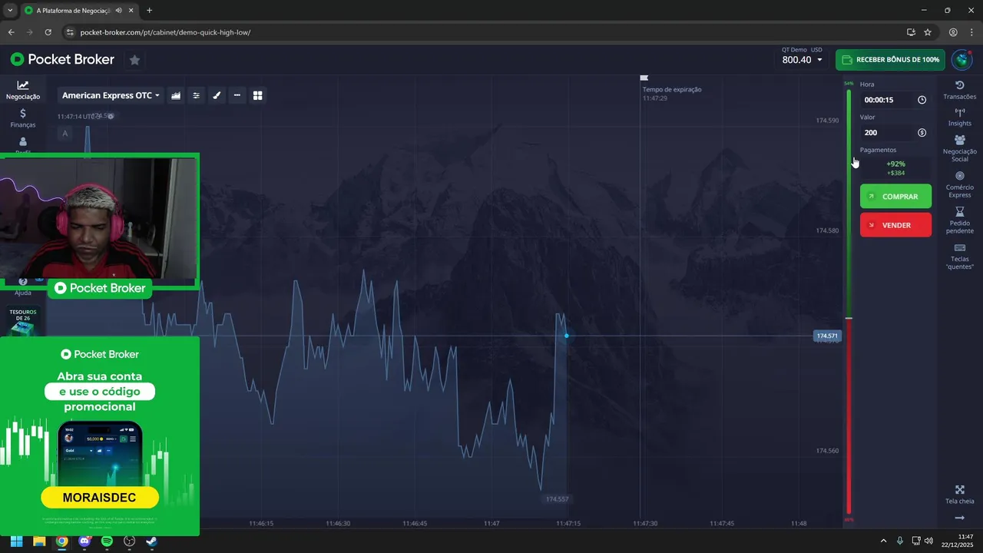Open Spotify from taskbar
Viewport: 983px width, 553px height.
click(x=107, y=541)
